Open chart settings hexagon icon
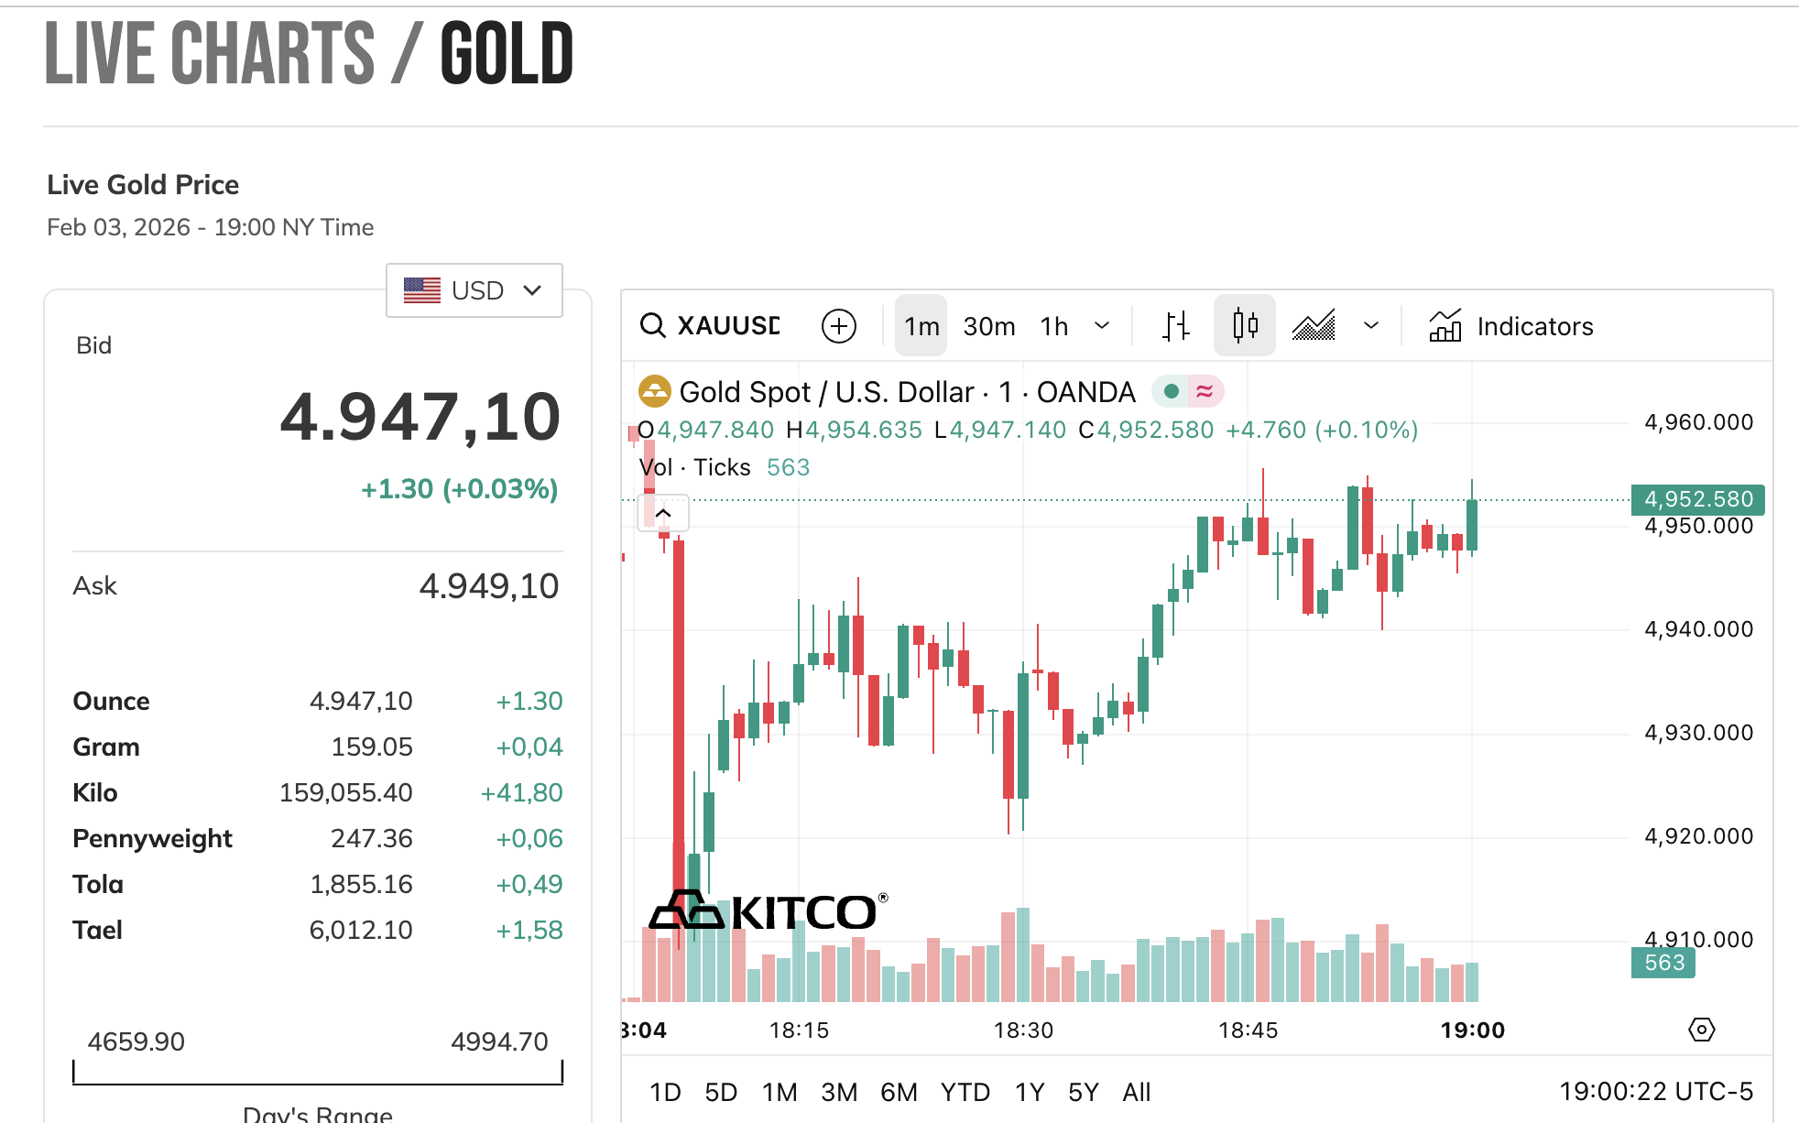 [1701, 1030]
